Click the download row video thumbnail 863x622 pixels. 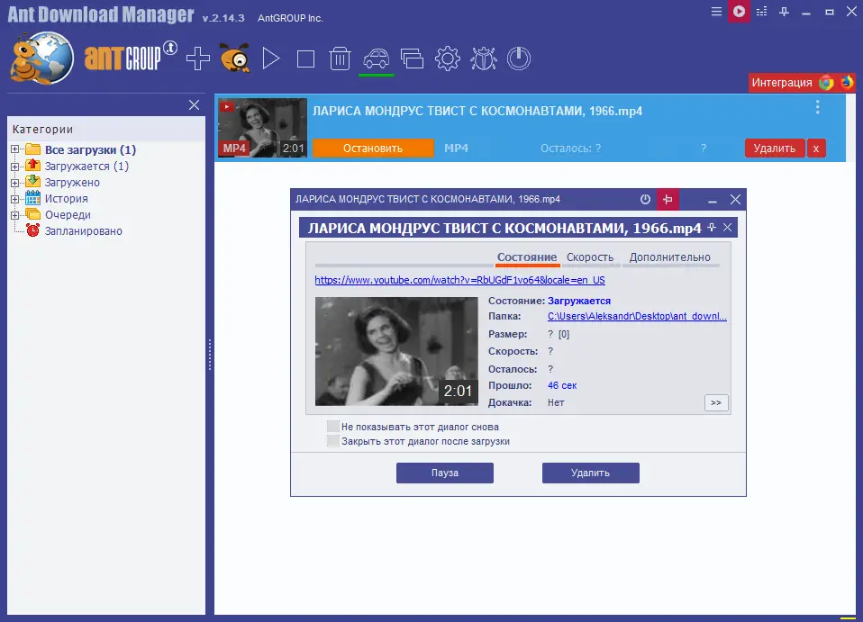click(262, 128)
